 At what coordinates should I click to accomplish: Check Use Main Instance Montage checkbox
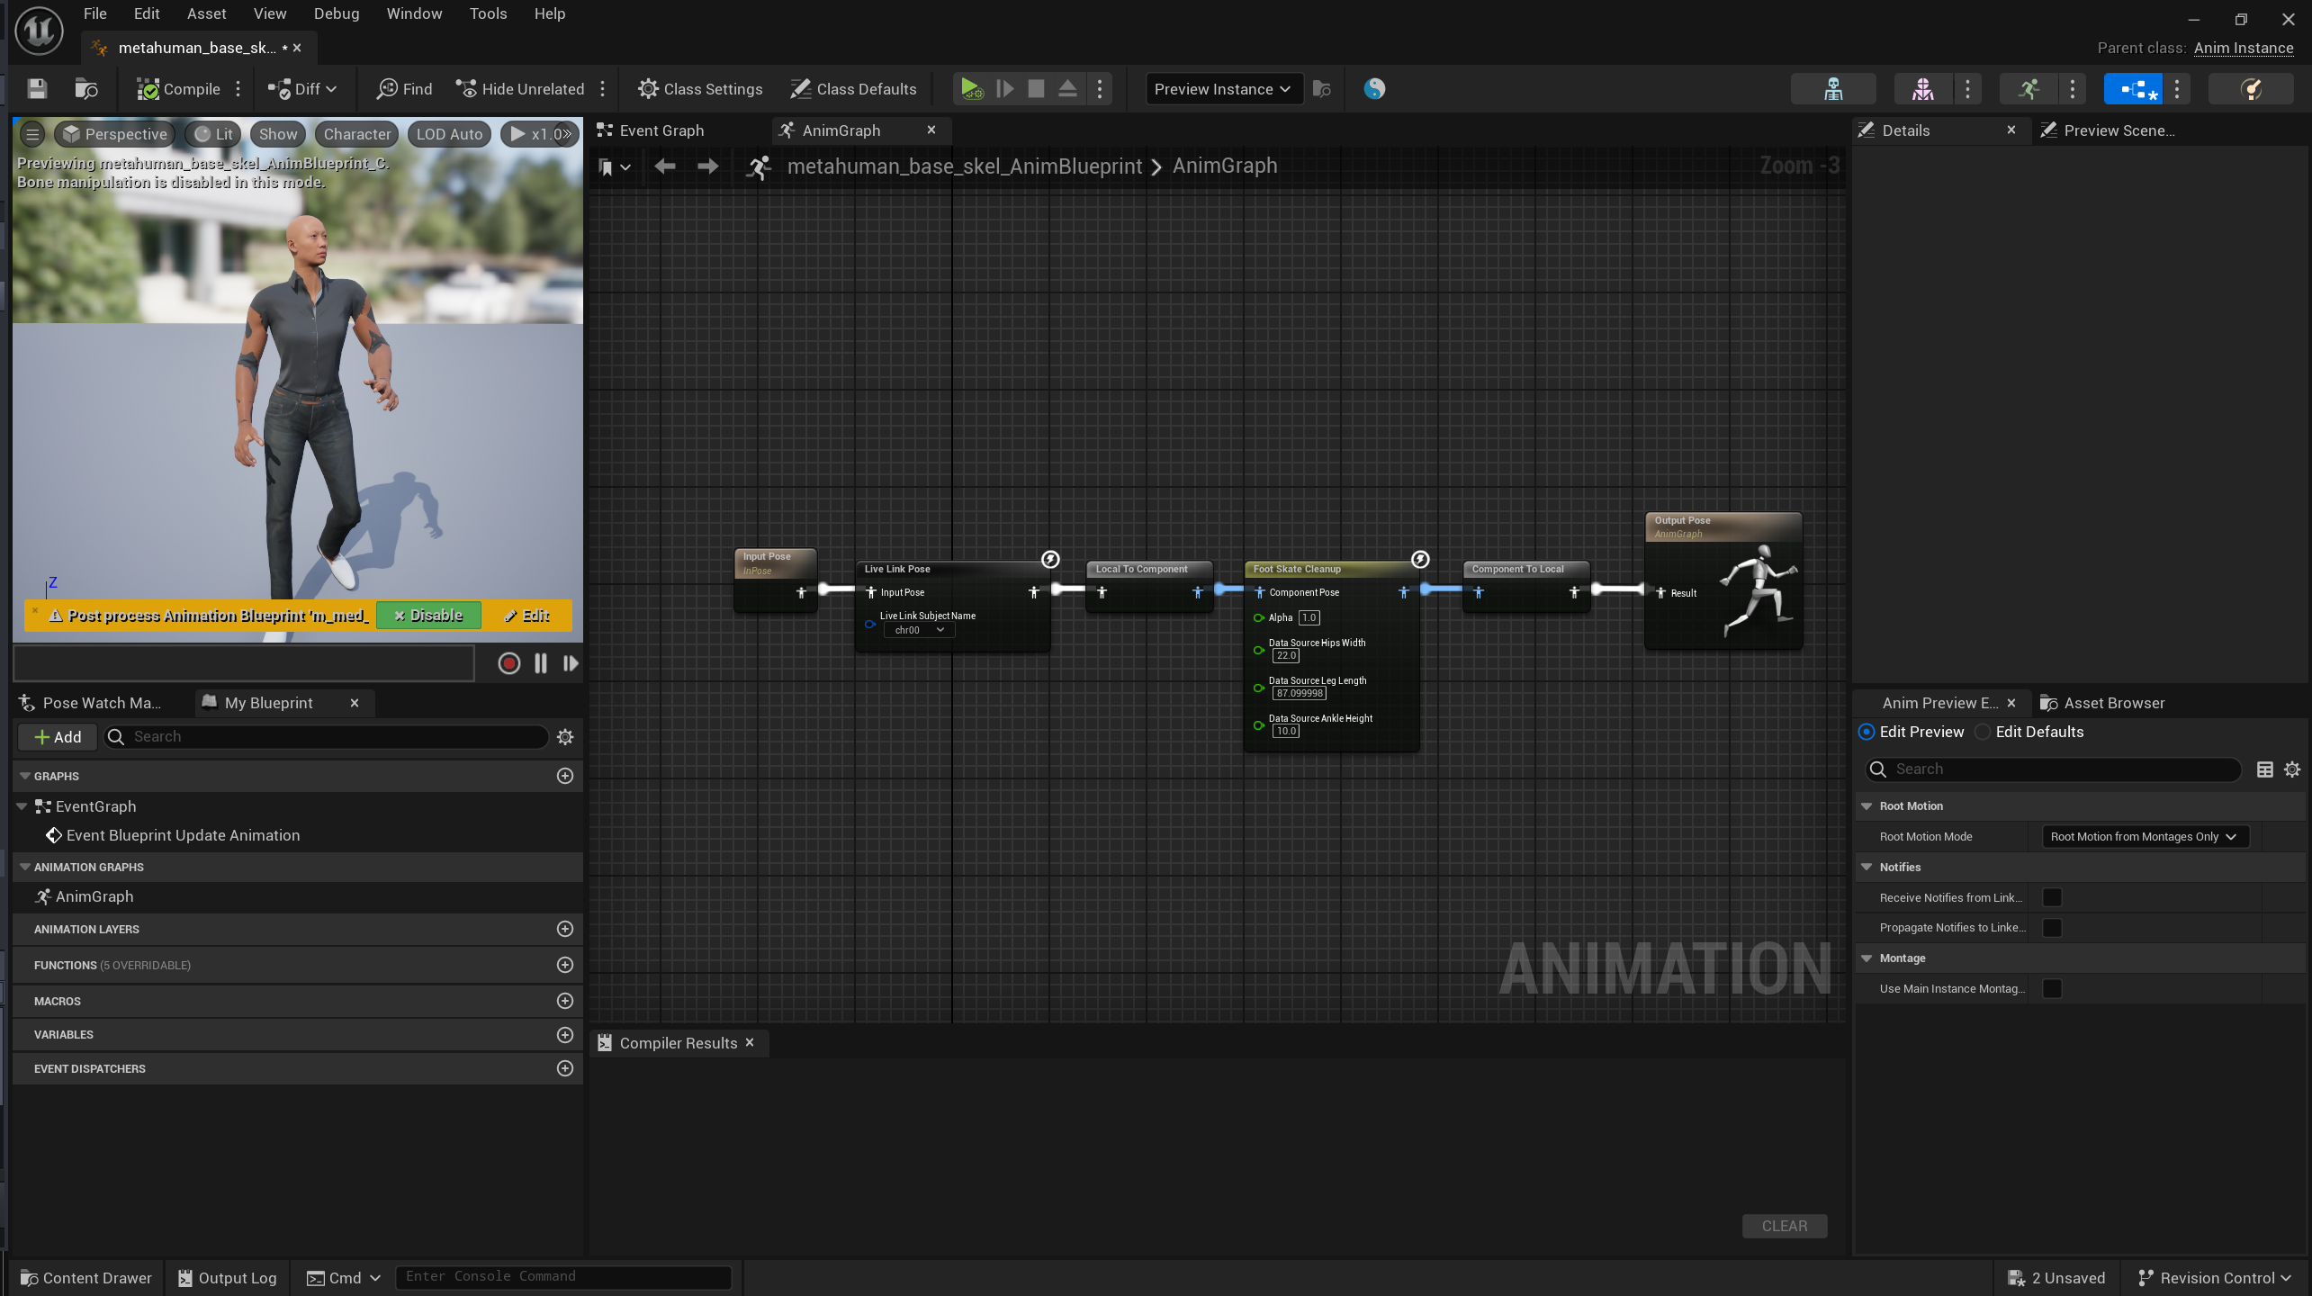(2052, 988)
